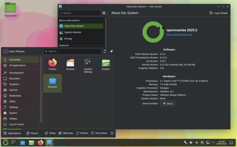Image resolution: width=237 pixels, height=147 pixels.
Task: Open the Documents folder on desktop
Action: point(10,9)
